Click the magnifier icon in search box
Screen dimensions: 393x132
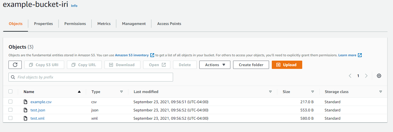(13, 77)
